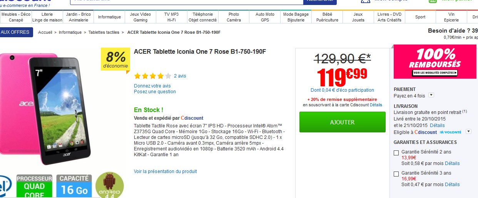The width and height of the screenshot is (478, 198).
Task: Click the Android 4.4 KitKat badge
Action: point(109,186)
